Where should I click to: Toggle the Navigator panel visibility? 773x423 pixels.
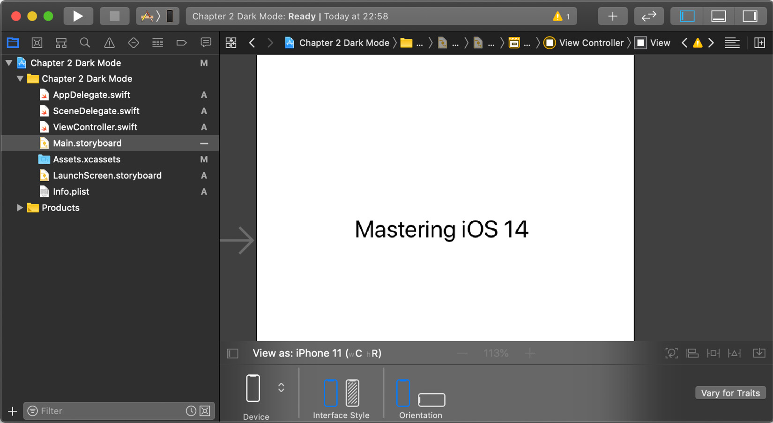coord(687,16)
